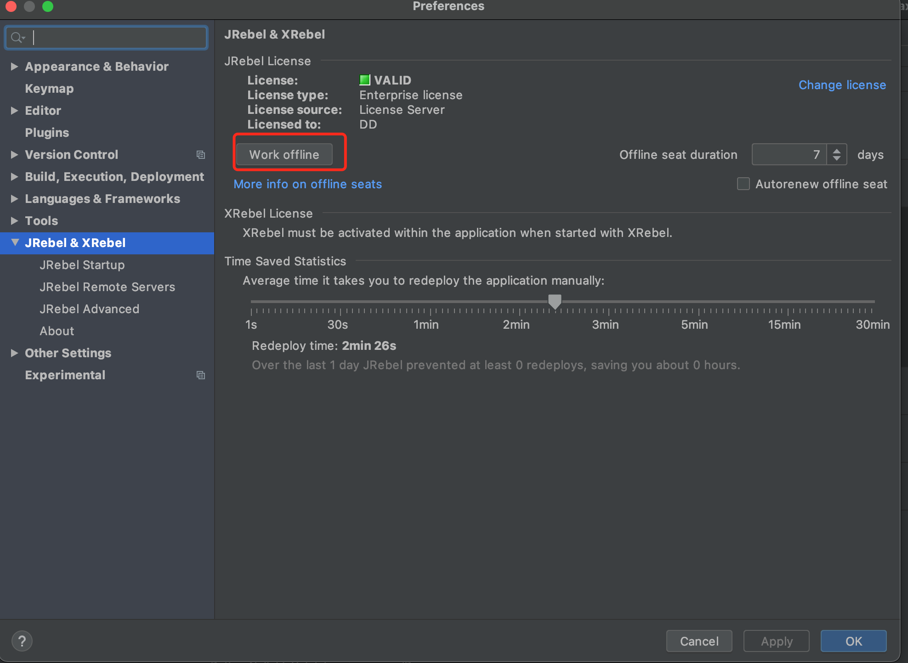Click the XRebel activation notice text

pos(457,233)
